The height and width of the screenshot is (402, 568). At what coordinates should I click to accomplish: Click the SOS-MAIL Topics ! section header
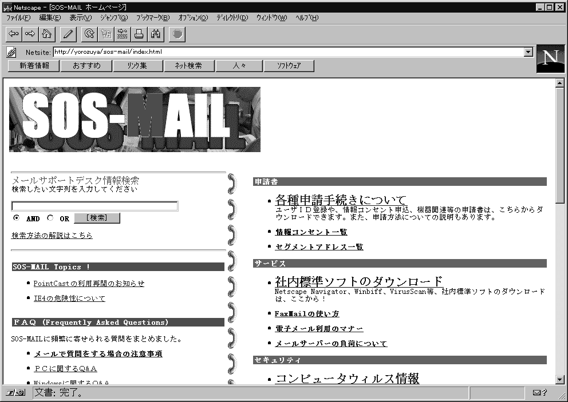[118, 267]
